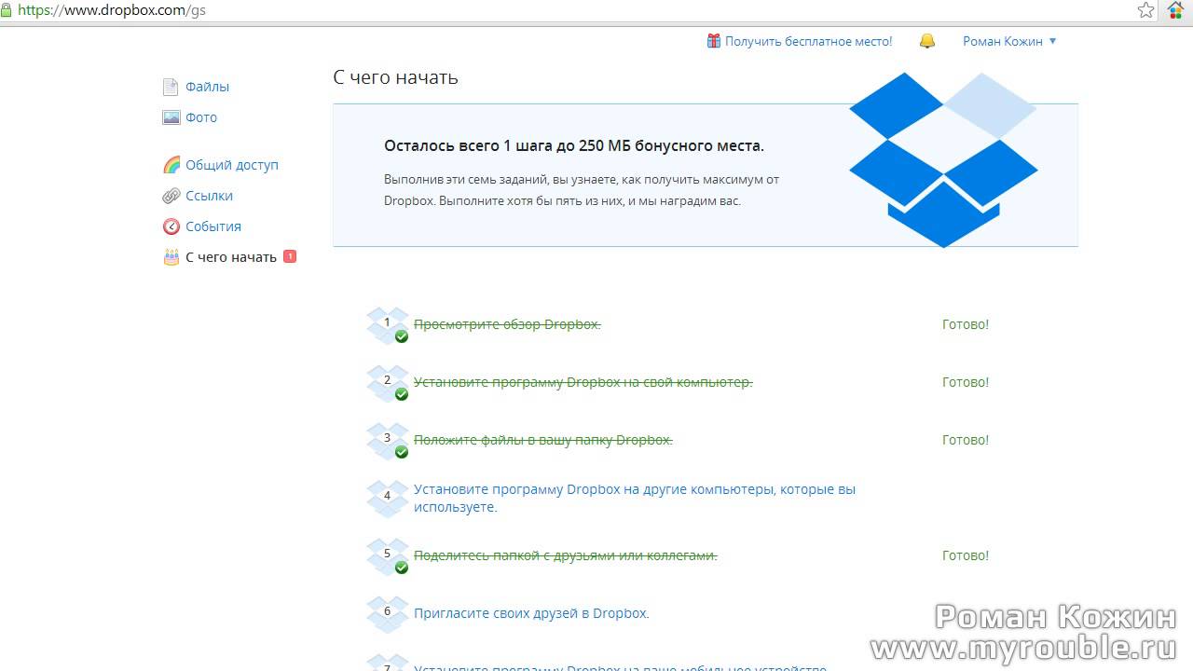Viewport: 1193px width, 671px height.
Task: Click Поделитесь папкой с друзьями или коллегами
Action: (566, 555)
